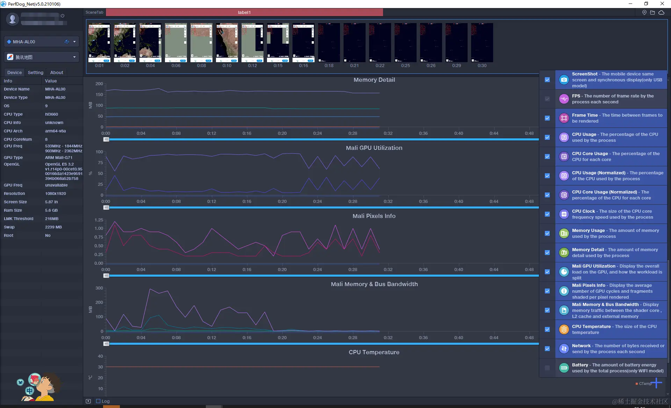This screenshot has width=671, height=408.
Task: Click the cloud upload icon
Action: click(x=661, y=13)
